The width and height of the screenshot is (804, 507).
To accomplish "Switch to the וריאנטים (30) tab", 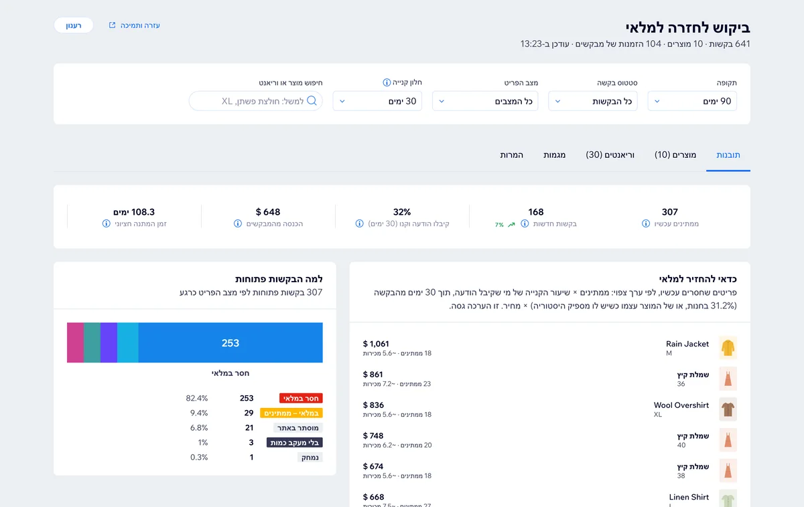I will pos(610,155).
